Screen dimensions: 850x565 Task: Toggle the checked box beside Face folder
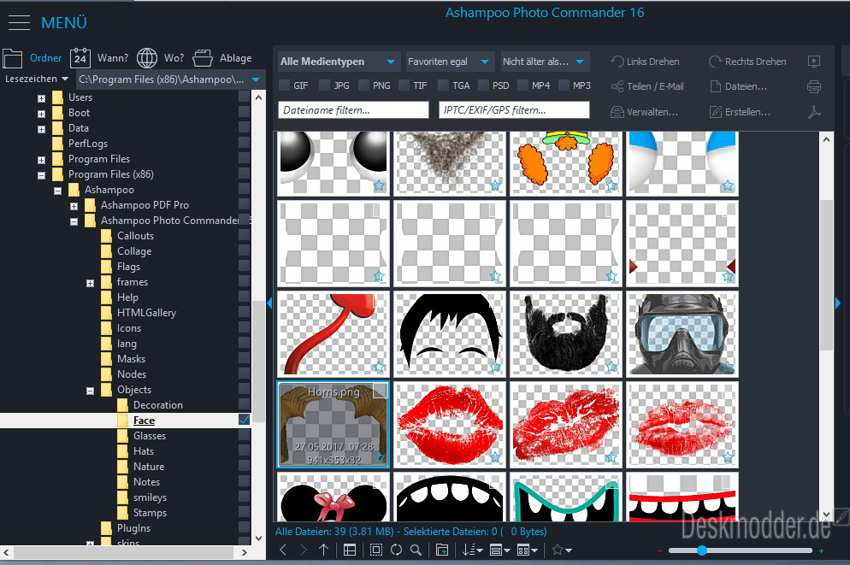[244, 420]
